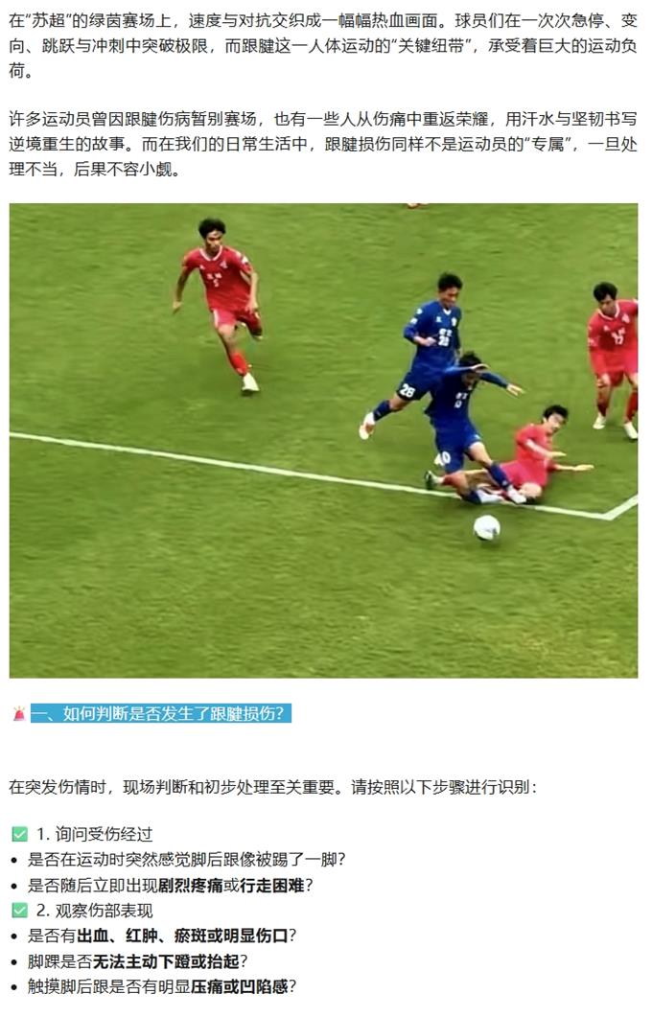Click the white soccer ball in the photo

pos(486,528)
